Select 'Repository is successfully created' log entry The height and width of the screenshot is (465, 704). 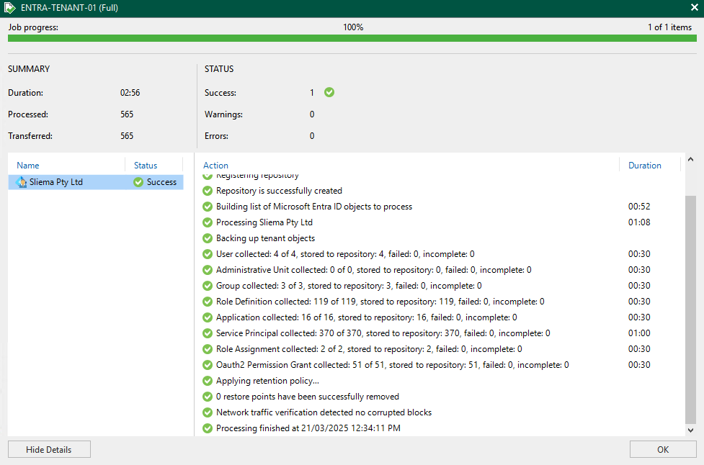(x=279, y=191)
